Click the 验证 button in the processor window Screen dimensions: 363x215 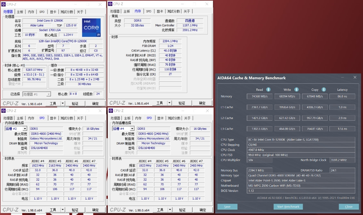tap(75, 103)
